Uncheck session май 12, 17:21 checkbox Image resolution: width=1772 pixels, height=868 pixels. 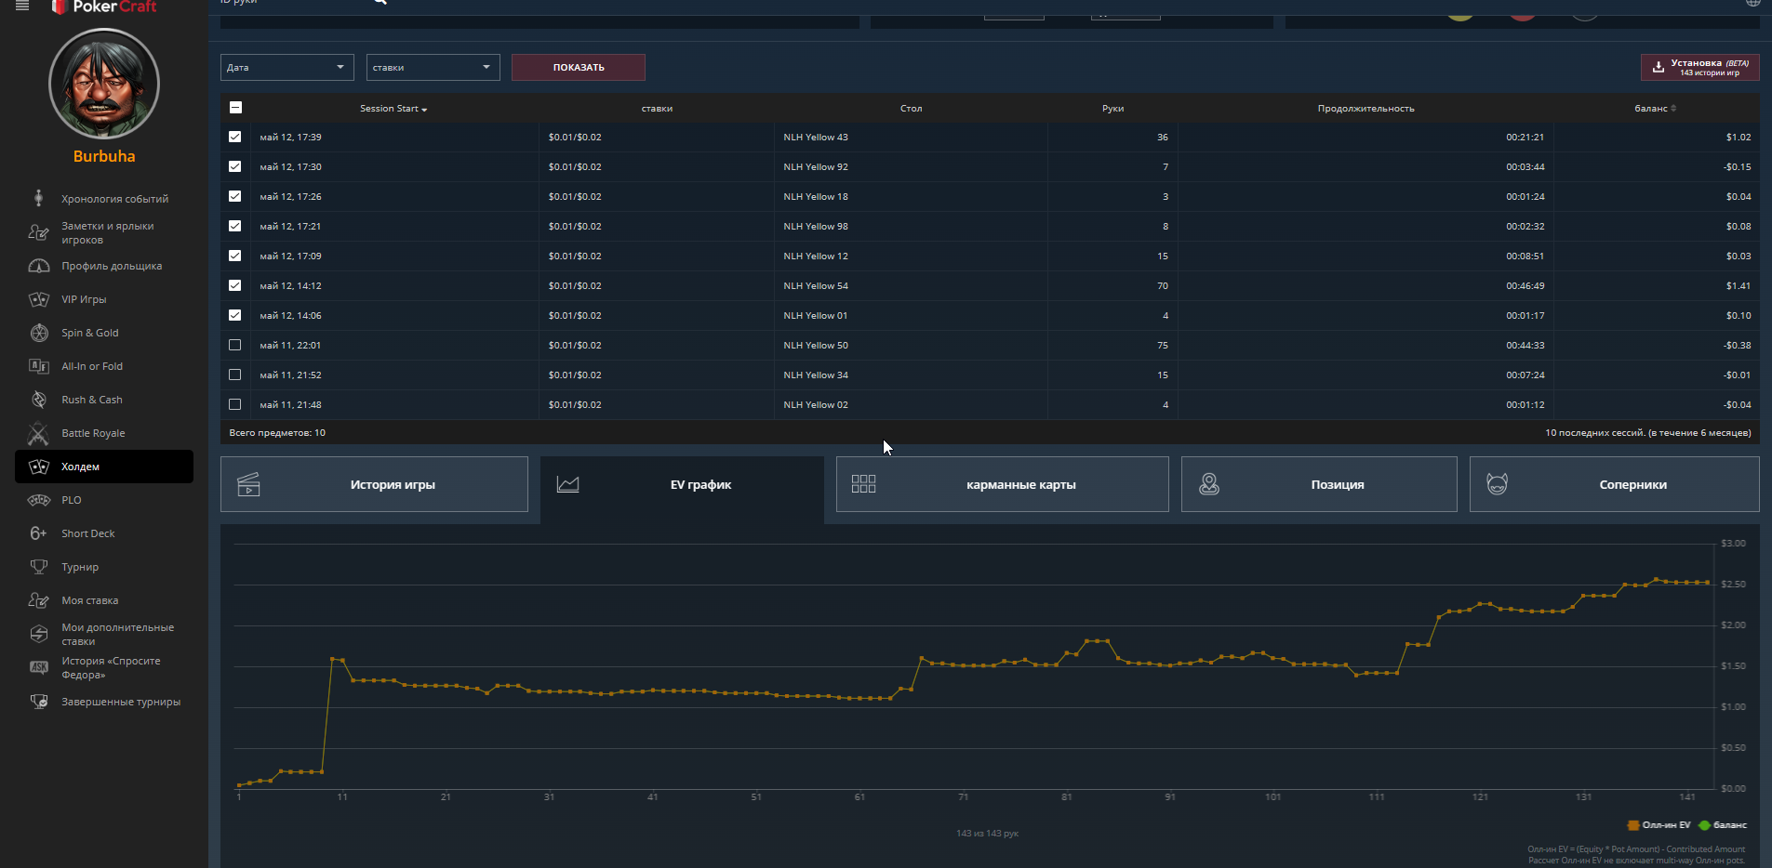(235, 226)
